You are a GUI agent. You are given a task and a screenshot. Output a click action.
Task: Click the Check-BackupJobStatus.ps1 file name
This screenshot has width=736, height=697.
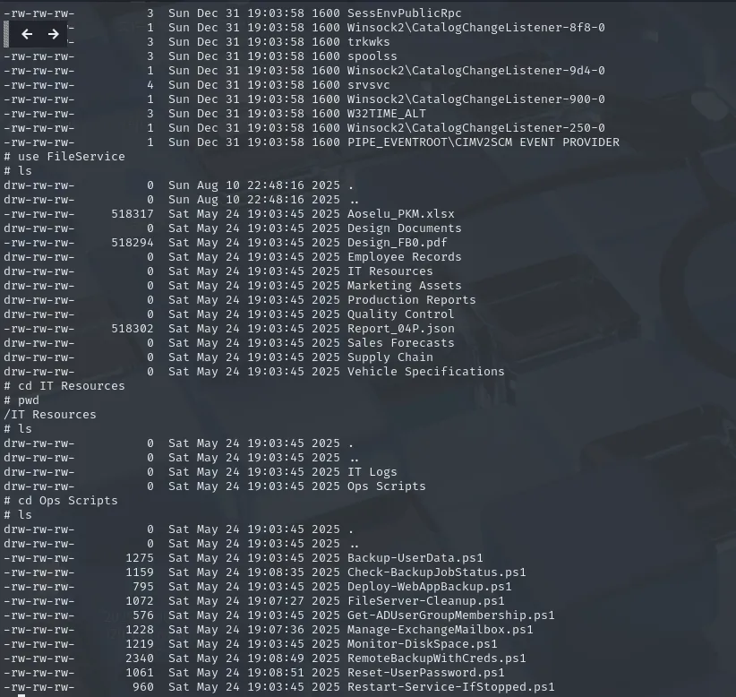[436, 572]
